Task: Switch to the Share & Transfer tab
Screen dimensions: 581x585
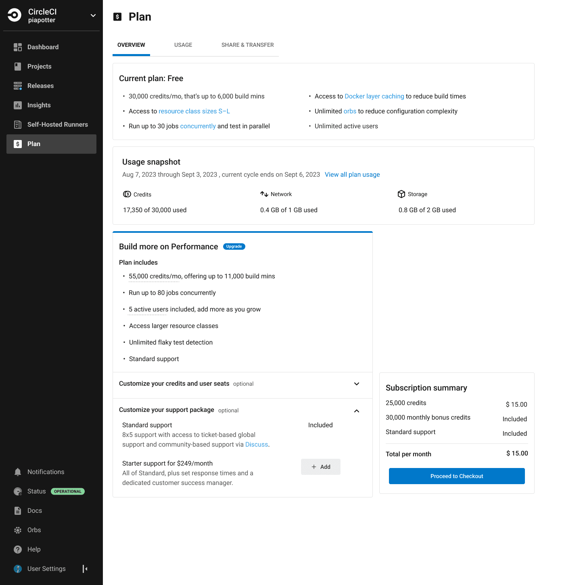Action: (247, 45)
